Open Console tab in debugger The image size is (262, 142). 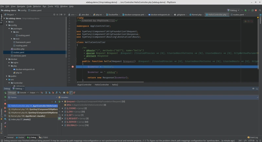23,93
